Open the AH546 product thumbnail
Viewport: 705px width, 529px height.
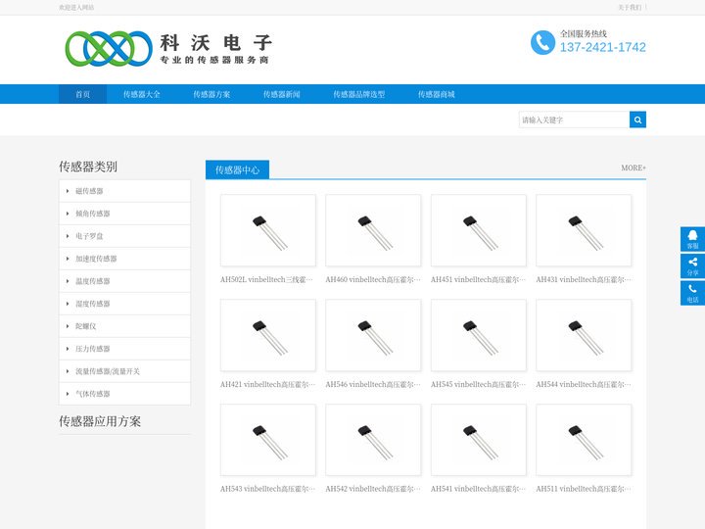click(x=373, y=335)
